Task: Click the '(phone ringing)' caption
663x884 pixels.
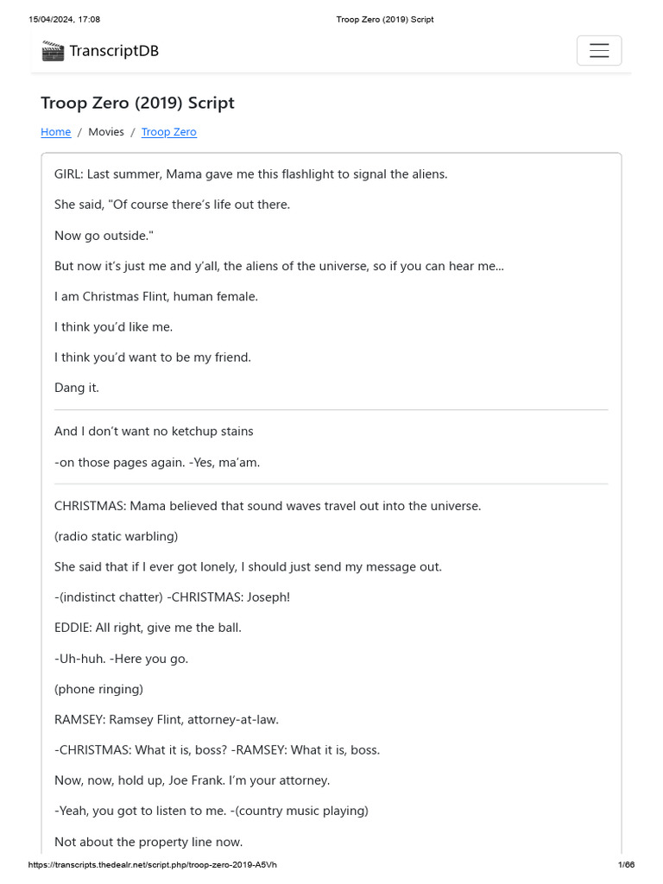Action: point(98,689)
